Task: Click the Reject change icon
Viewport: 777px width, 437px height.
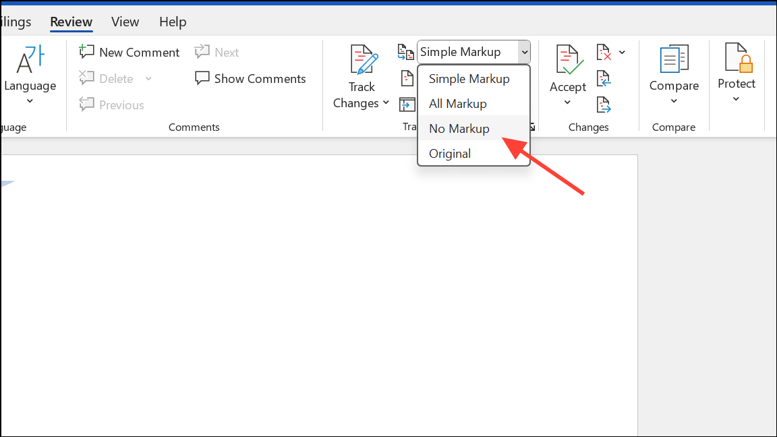Action: click(604, 52)
